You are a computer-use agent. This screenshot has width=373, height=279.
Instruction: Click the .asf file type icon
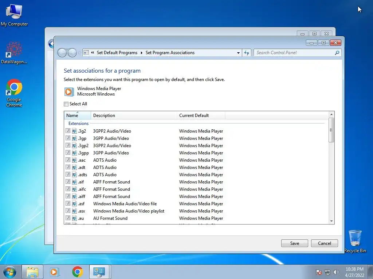point(74,204)
